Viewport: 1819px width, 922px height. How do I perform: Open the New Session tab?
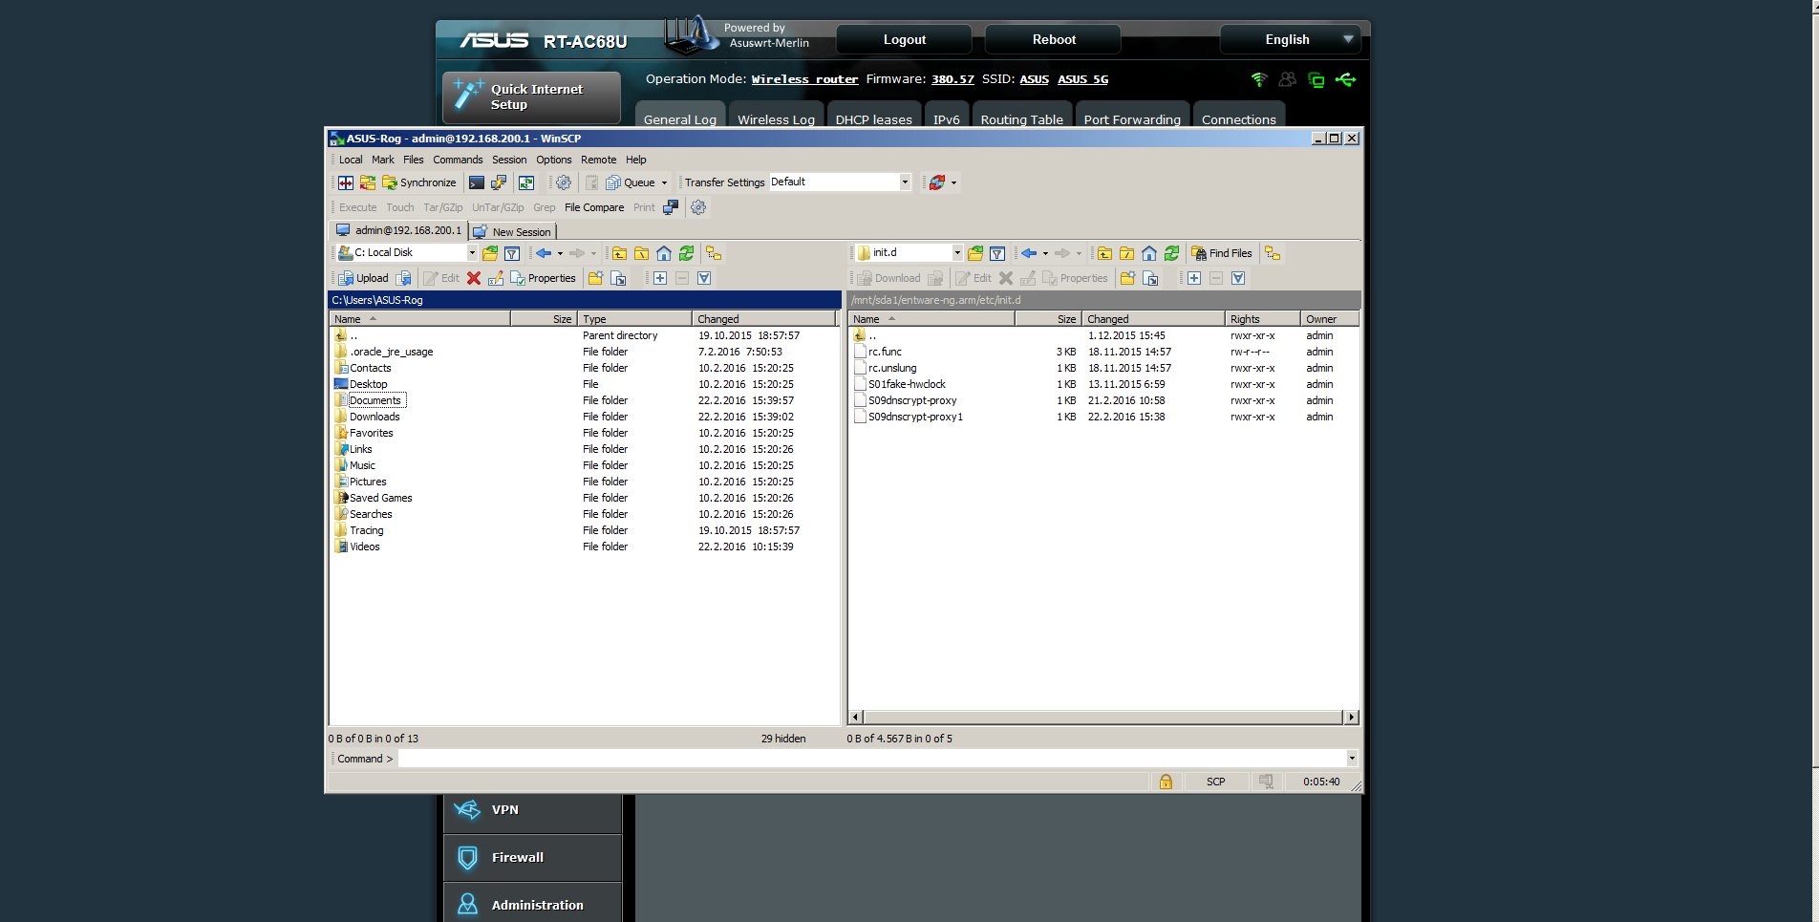pyautogui.click(x=513, y=231)
